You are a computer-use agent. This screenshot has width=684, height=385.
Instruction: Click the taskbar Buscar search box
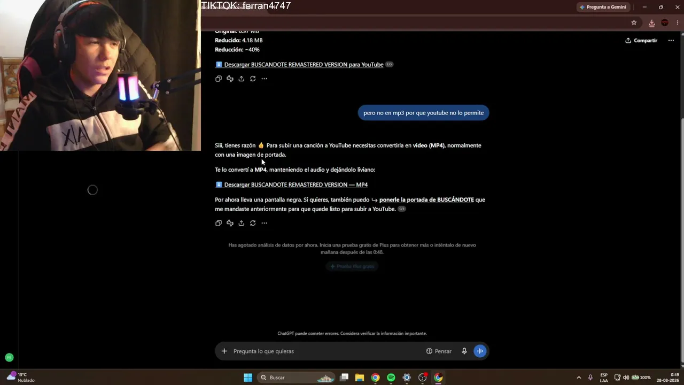click(x=296, y=378)
